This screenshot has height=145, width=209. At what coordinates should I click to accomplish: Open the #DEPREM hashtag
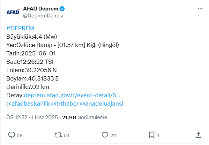tap(20, 28)
